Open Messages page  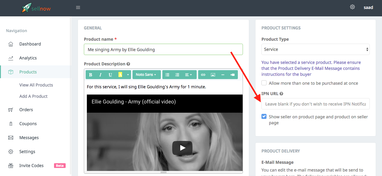(x=29, y=138)
